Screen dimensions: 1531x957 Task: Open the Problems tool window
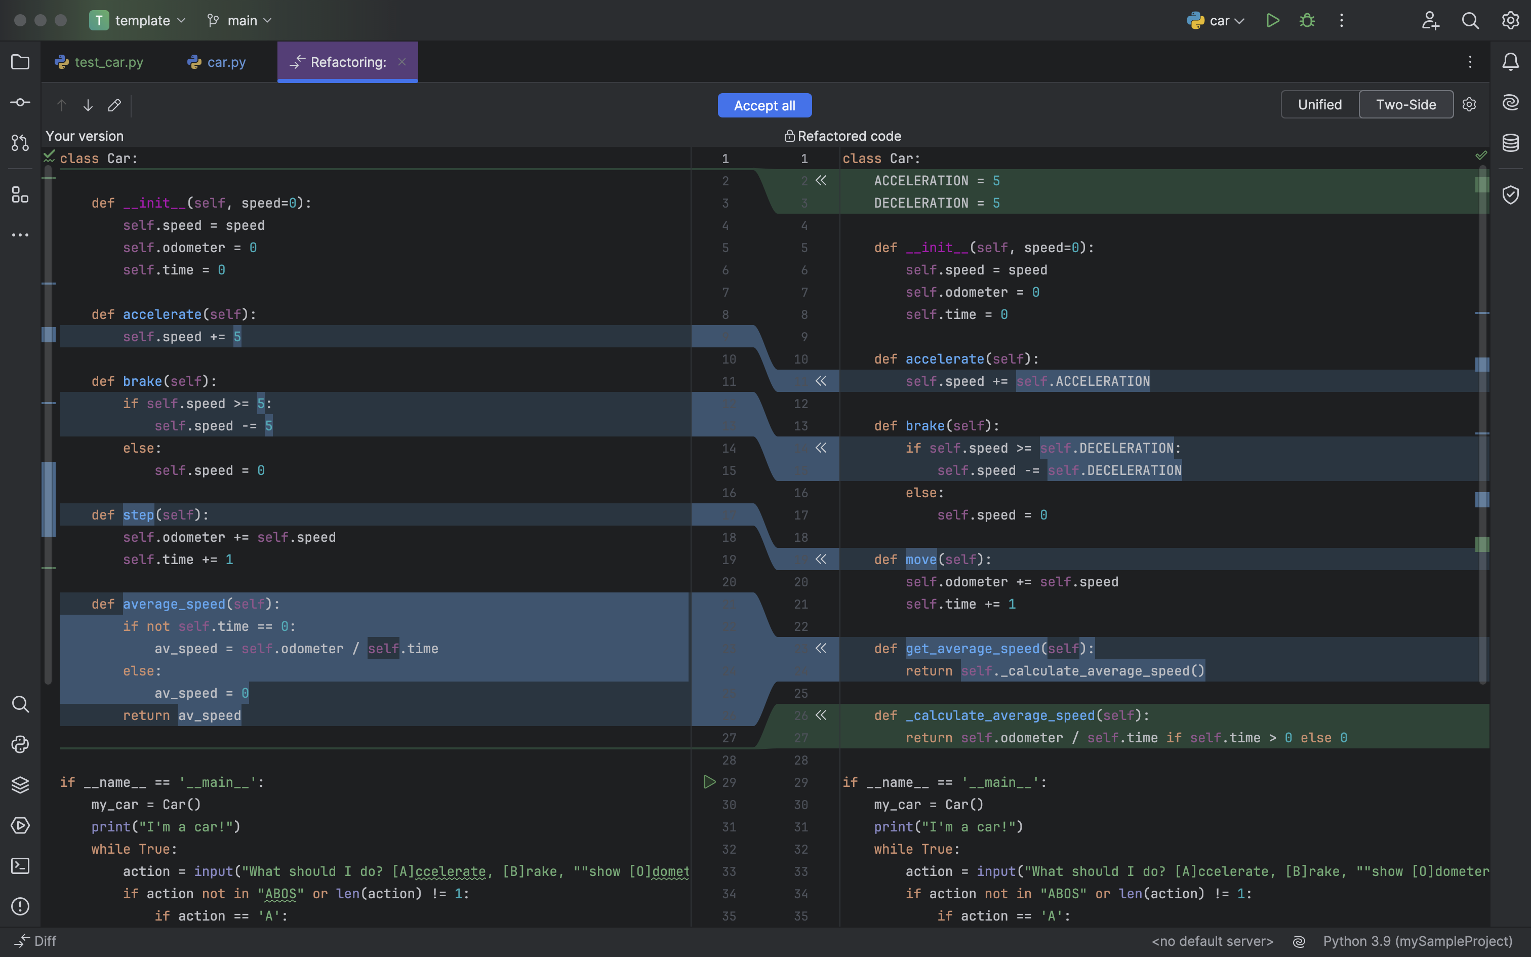point(20,906)
